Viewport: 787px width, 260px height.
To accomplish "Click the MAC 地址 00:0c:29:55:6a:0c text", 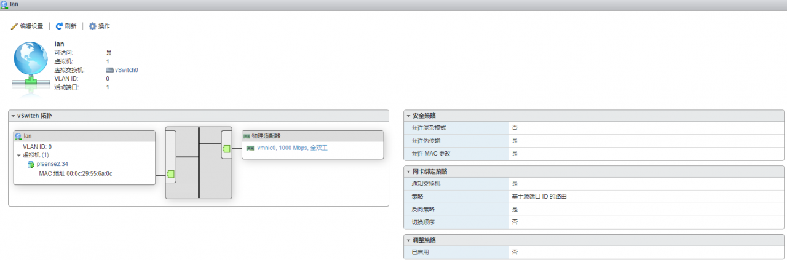I will [76, 174].
